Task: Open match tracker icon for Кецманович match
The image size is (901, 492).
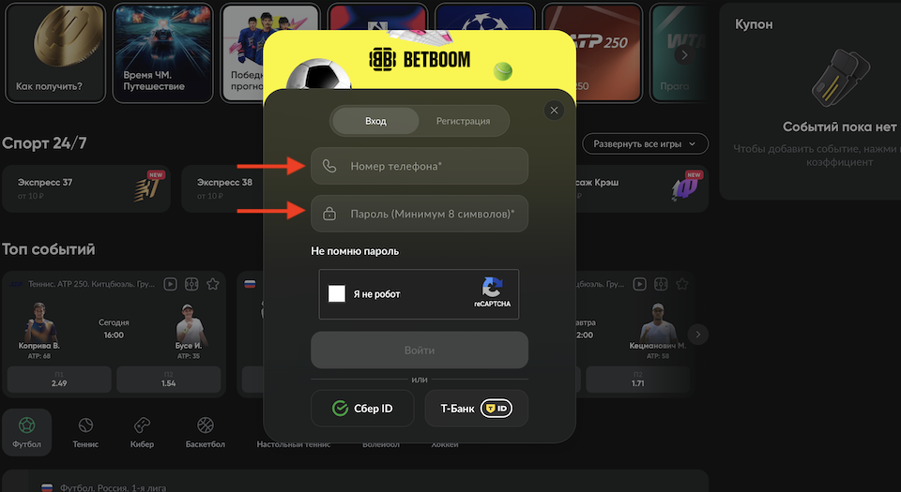Action: (661, 284)
